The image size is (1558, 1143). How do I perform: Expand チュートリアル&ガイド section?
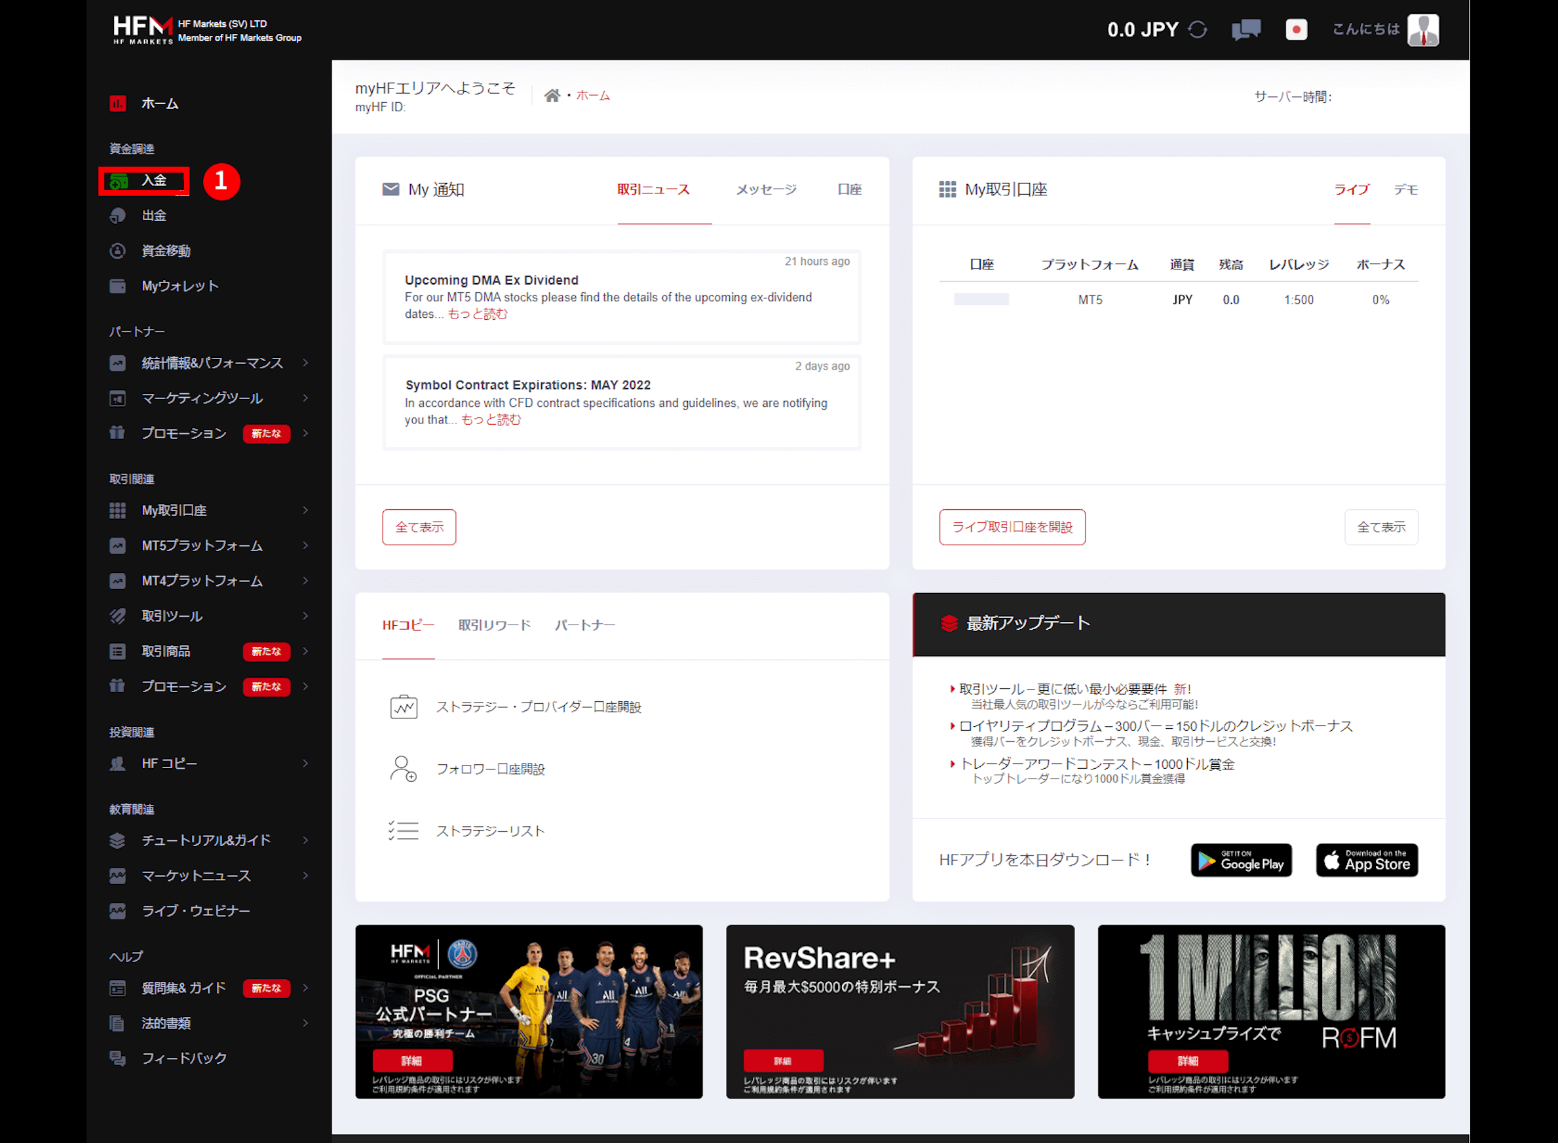pos(205,840)
